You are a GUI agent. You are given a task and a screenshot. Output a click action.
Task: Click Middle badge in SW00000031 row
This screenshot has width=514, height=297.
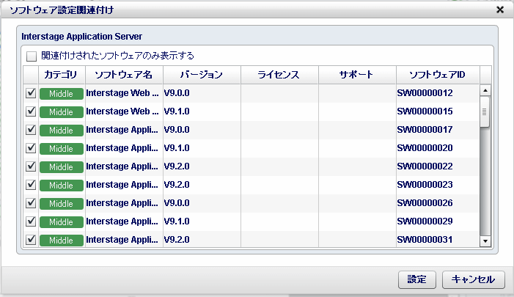pos(62,241)
